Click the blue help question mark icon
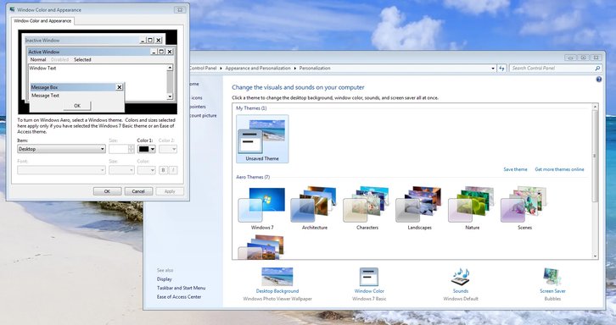The height and width of the screenshot is (325, 616). [599, 80]
